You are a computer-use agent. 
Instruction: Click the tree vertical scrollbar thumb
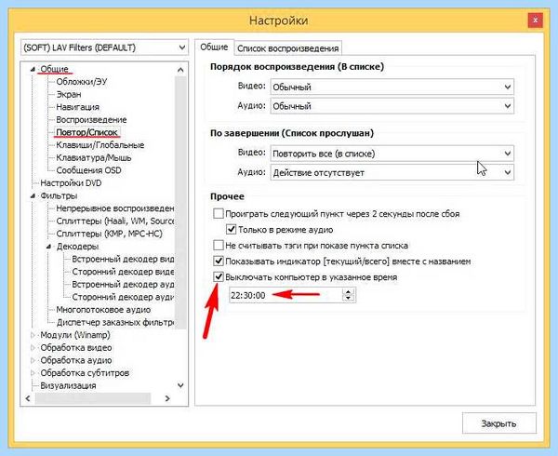click(180, 202)
